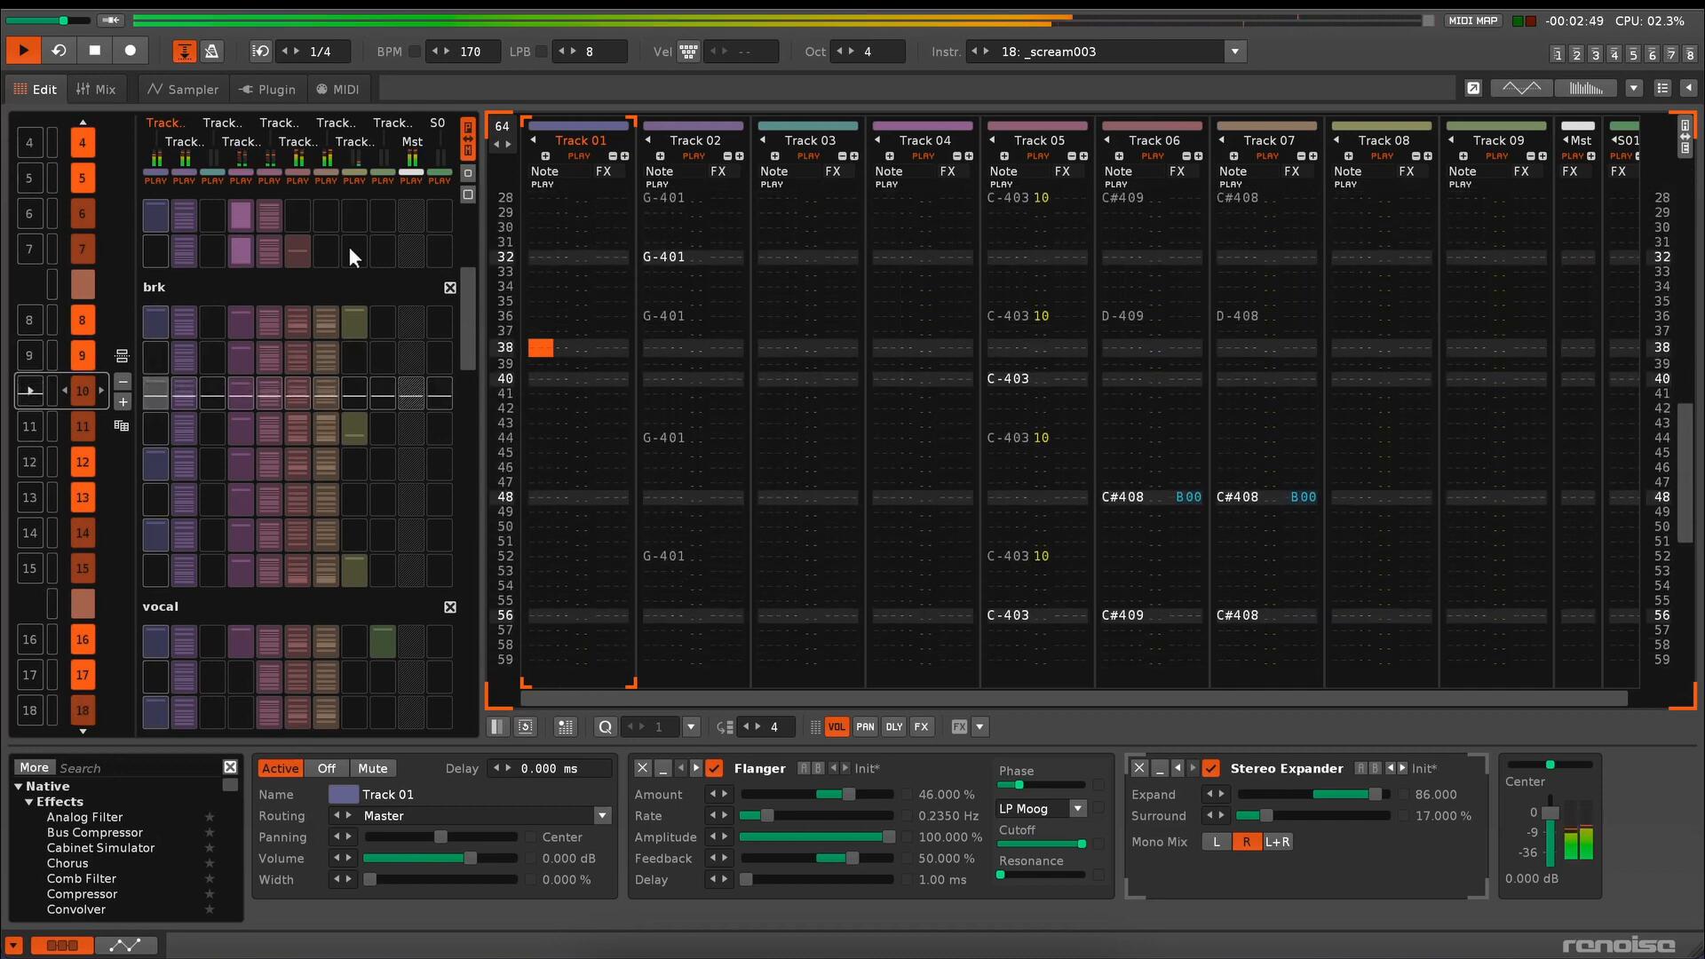Screen dimensions: 1705x959
Task: Click the loop pattern icon
Action: [59, 51]
